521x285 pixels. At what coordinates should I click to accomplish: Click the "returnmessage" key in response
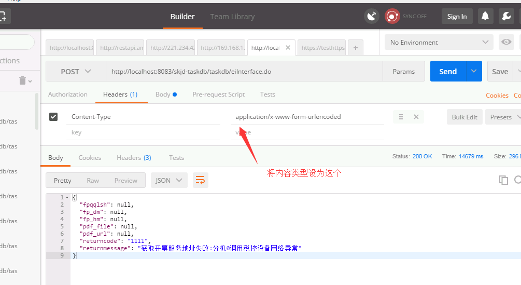[105, 249]
